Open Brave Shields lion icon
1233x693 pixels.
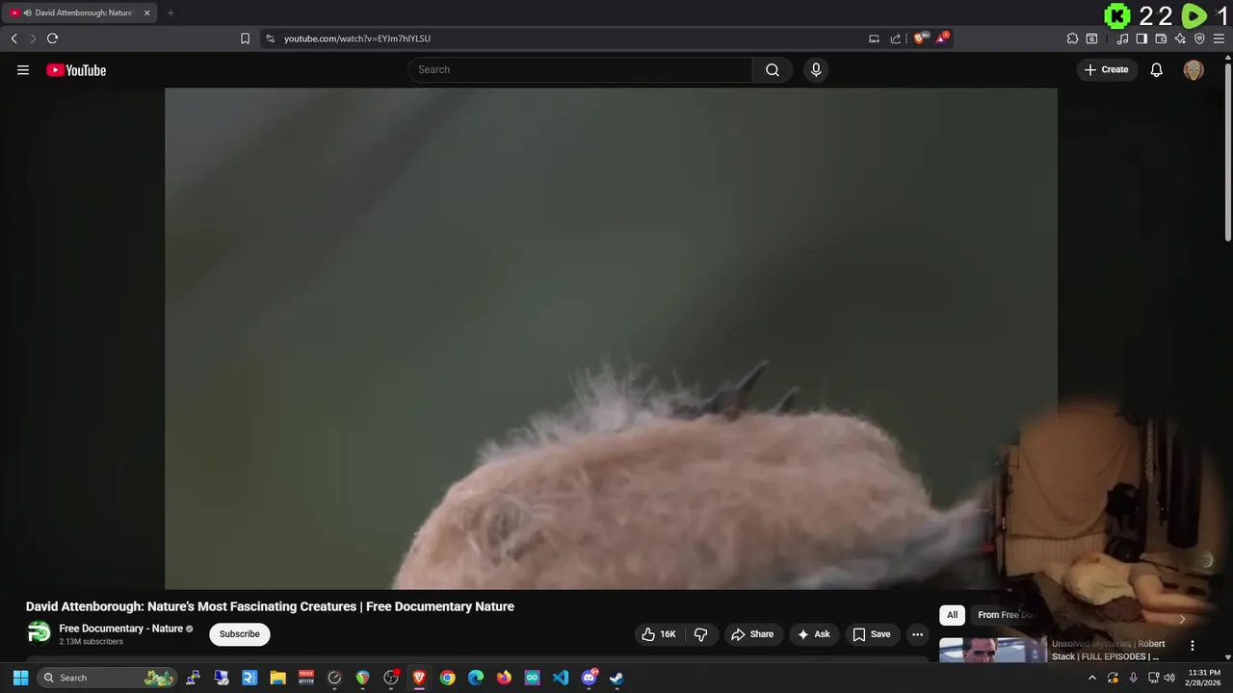(920, 38)
